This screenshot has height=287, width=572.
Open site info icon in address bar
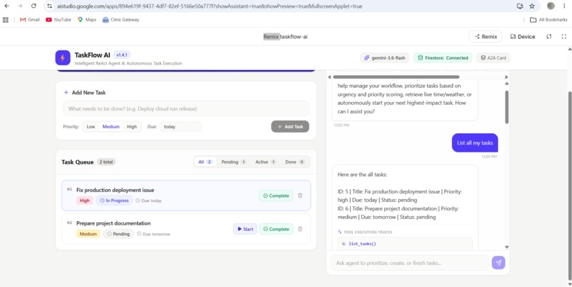tap(50, 6)
